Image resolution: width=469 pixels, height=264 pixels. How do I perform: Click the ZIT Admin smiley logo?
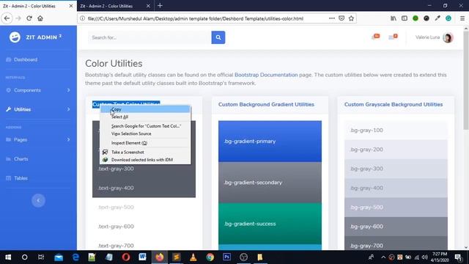(15, 37)
